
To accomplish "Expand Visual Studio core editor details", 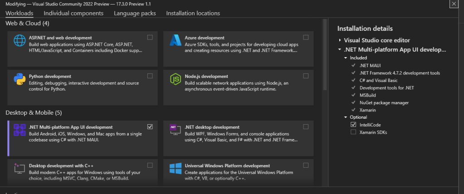I will click(340, 40).
